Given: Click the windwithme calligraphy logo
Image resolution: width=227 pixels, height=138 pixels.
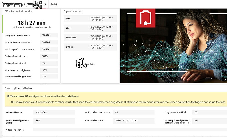Looking at the screenshot, I should [x=85, y=63].
